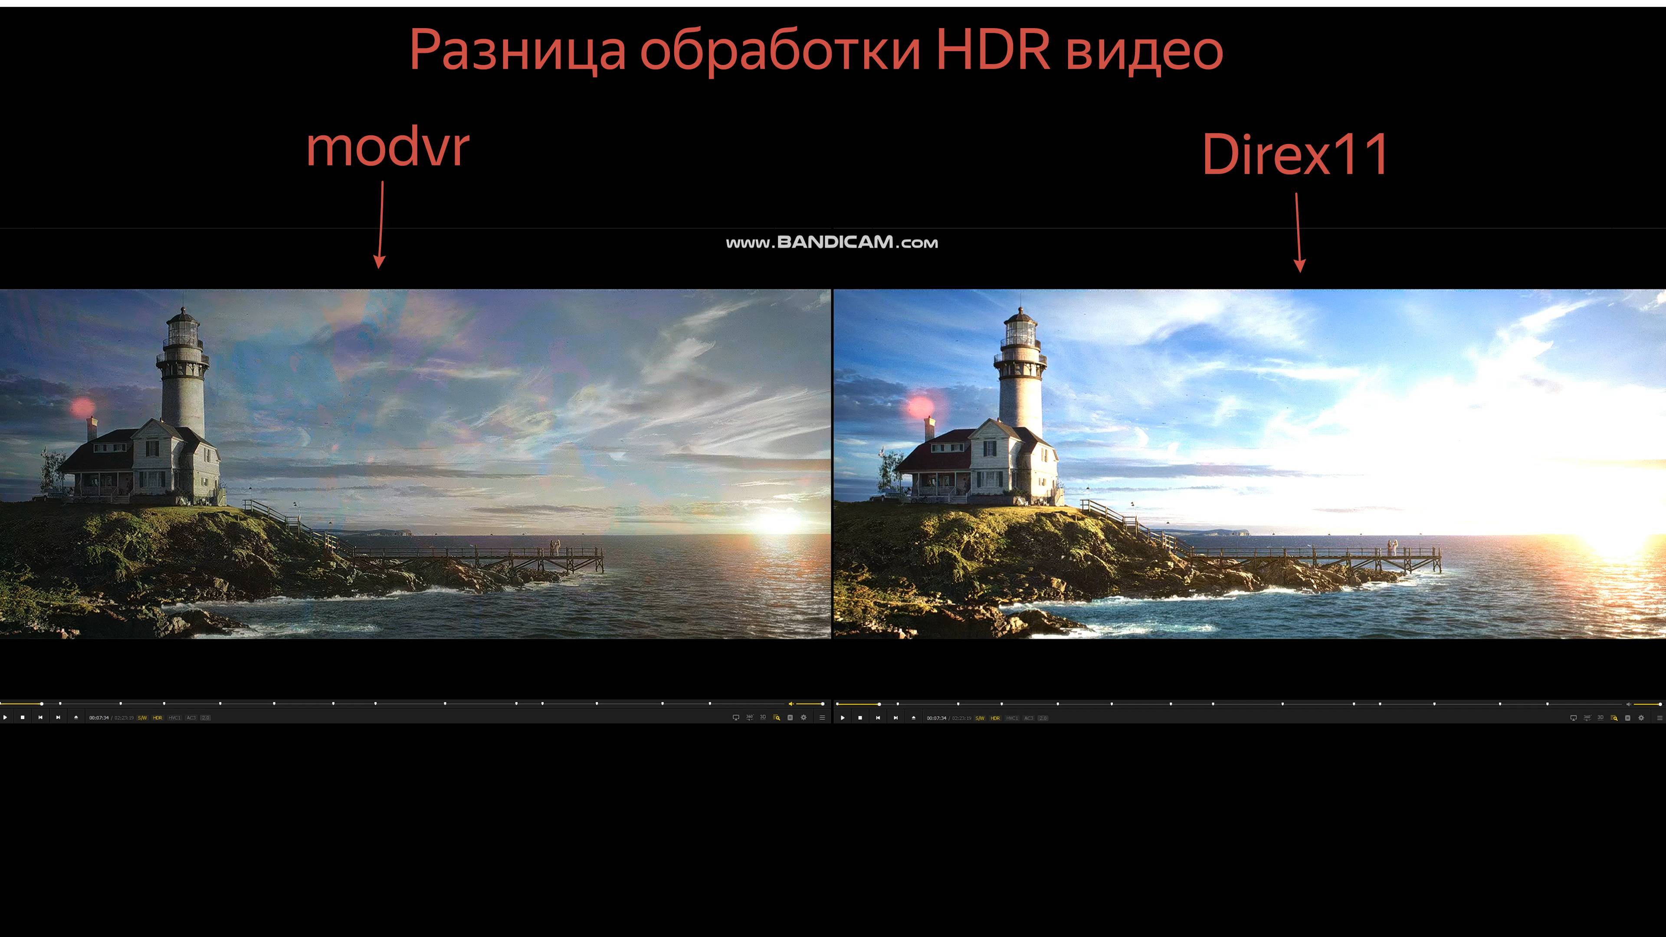The width and height of the screenshot is (1666, 937).
Task: Go to previous file in modvr player
Action: (x=40, y=718)
